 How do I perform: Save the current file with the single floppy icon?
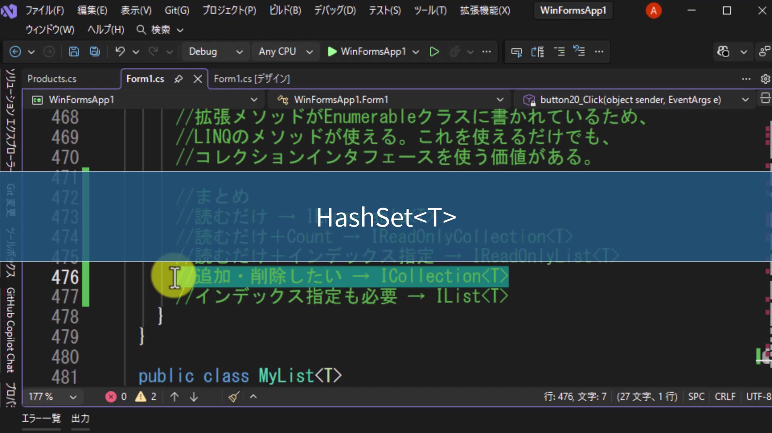(74, 52)
